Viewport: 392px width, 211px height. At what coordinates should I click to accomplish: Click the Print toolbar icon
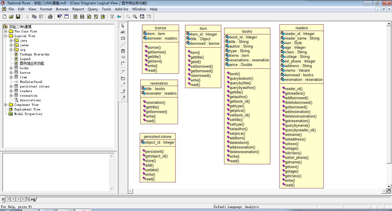(50, 17)
